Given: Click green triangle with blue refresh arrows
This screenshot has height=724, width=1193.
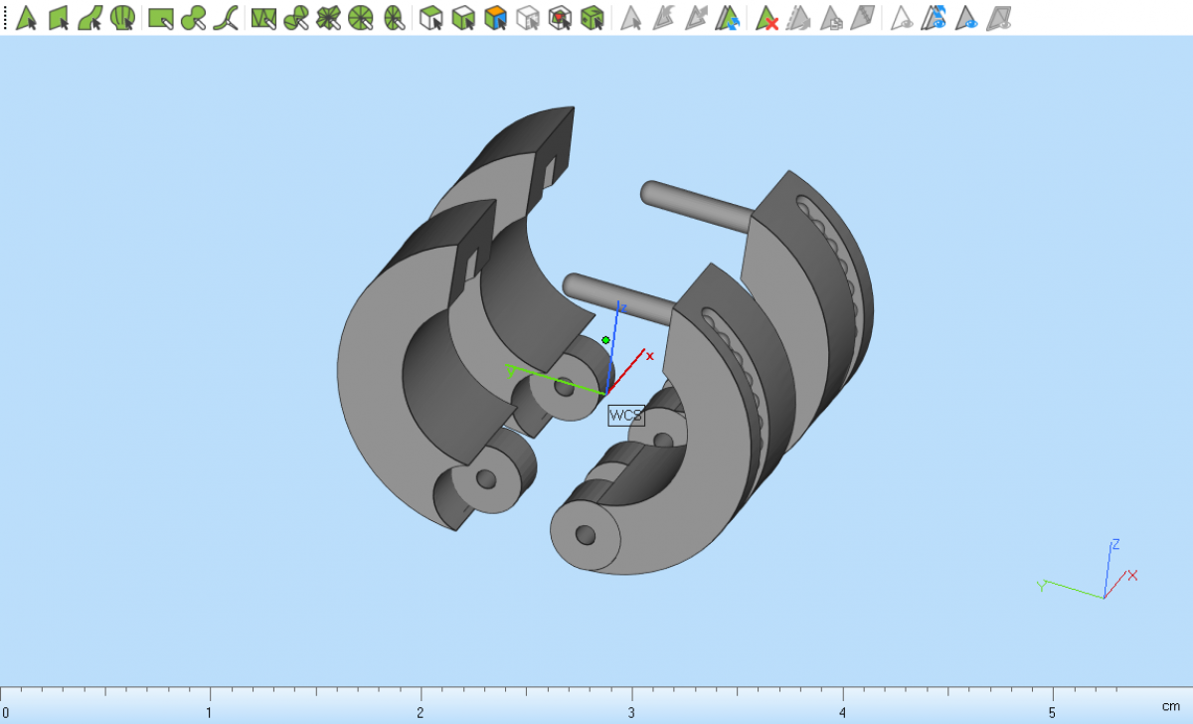Looking at the screenshot, I should [729, 17].
